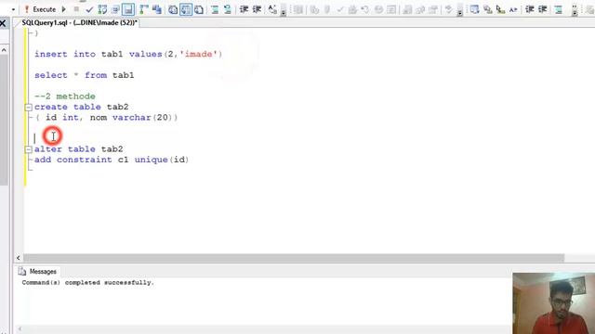The width and height of the screenshot is (595, 334).
Task: Collapse the alter table tab2 block
Action: (x=29, y=149)
